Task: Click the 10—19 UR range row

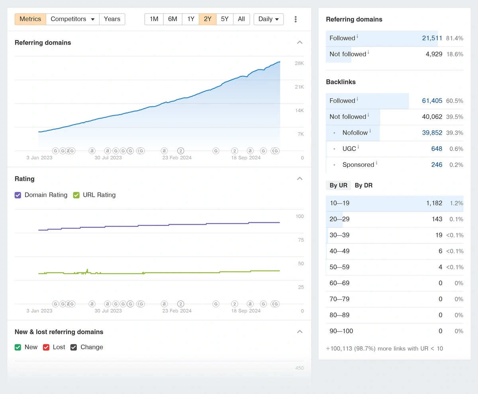Action: point(395,203)
